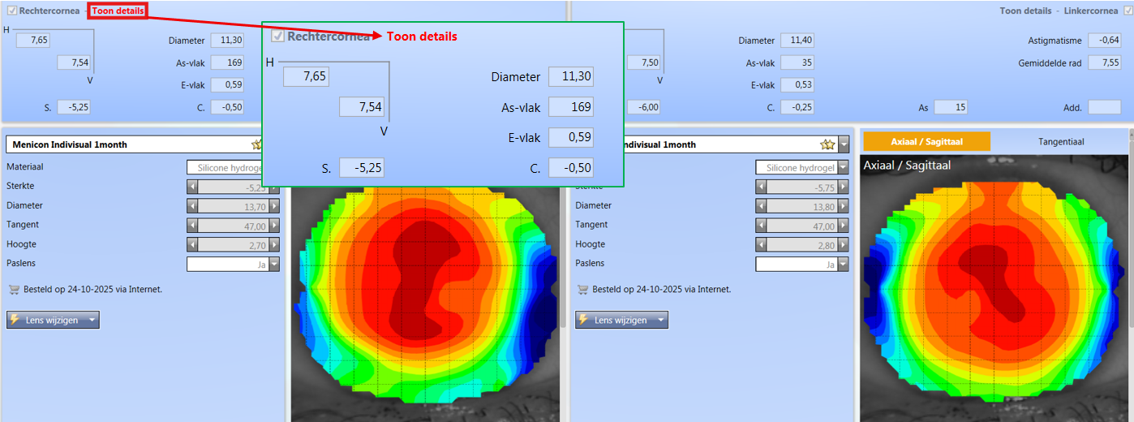
Task: Open Paslens dropdown in Rechtercornea lens panel
Action: pos(274,265)
